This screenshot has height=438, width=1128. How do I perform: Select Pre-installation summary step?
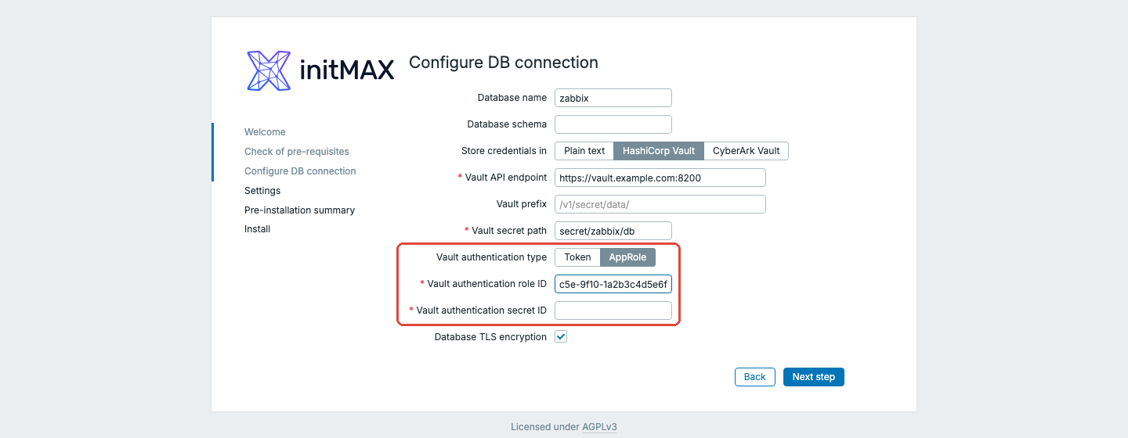(299, 210)
